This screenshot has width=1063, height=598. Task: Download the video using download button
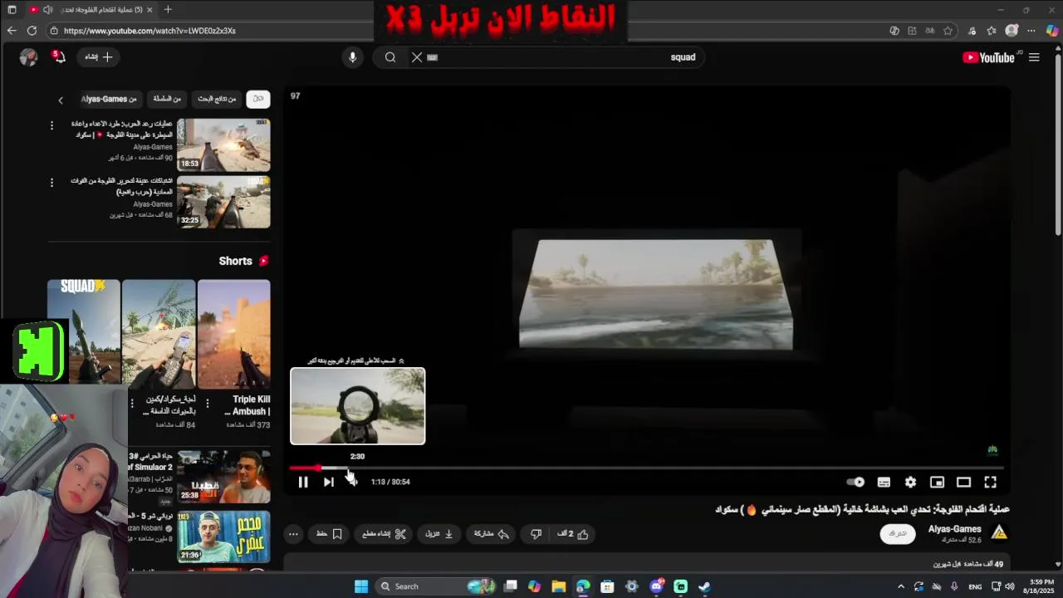click(439, 534)
